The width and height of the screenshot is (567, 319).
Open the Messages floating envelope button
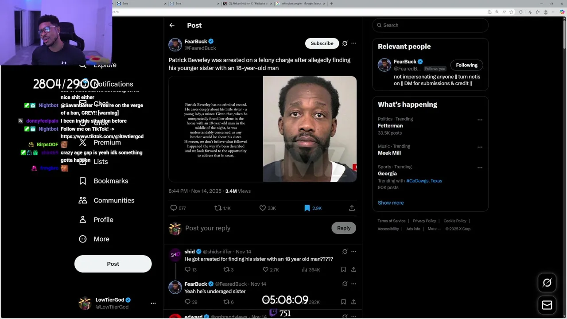[547, 305]
